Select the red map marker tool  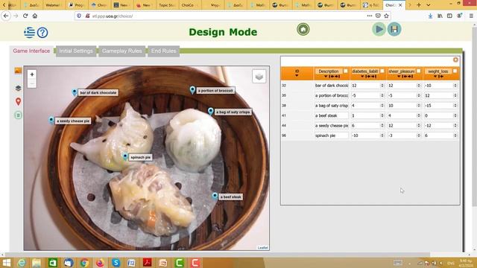(x=18, y=101)
